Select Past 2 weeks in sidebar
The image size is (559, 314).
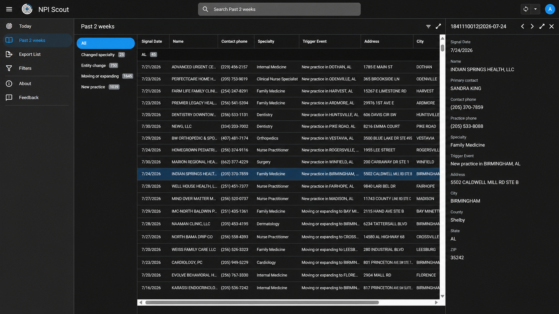click(37, 40)
